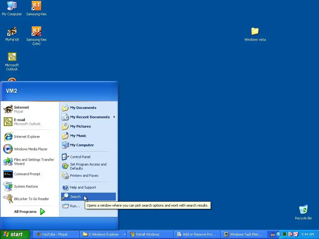Click the green CPU usage tray icon
Viewport: 319px width, 239px height.
[x=285, y=234]
